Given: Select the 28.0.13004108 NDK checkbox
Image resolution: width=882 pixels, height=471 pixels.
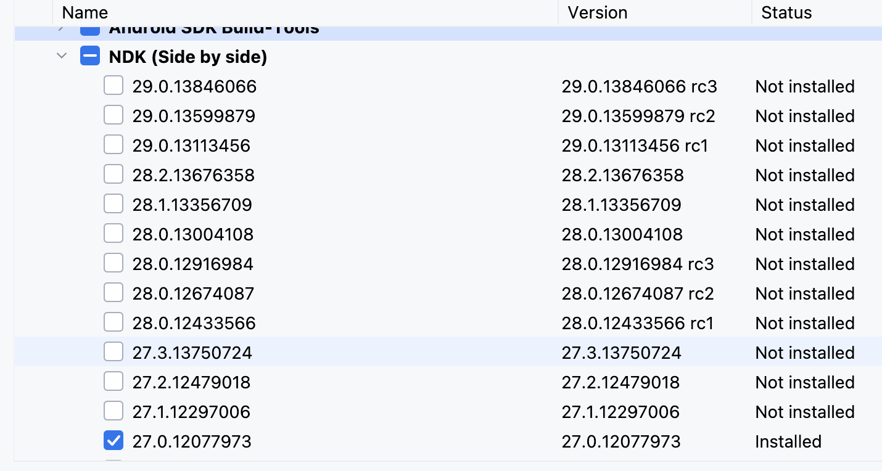Looking at the screenshot, I should coord(113,234).
